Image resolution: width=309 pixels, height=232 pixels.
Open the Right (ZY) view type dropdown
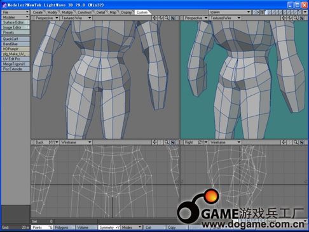[196, 142]
